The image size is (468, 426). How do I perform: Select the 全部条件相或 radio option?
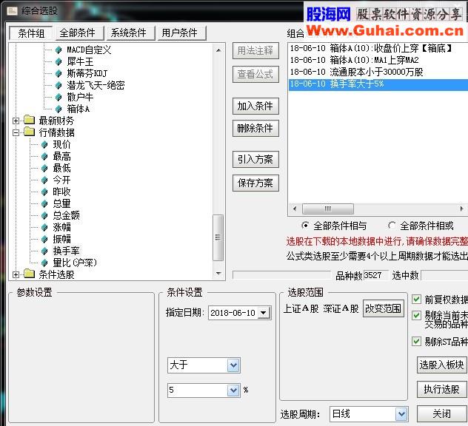[392, 226]
